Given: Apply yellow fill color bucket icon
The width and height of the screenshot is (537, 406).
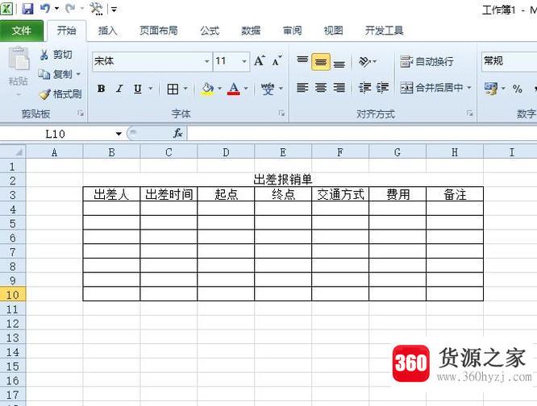Looking at the screenshot, I should click(207, 89).
